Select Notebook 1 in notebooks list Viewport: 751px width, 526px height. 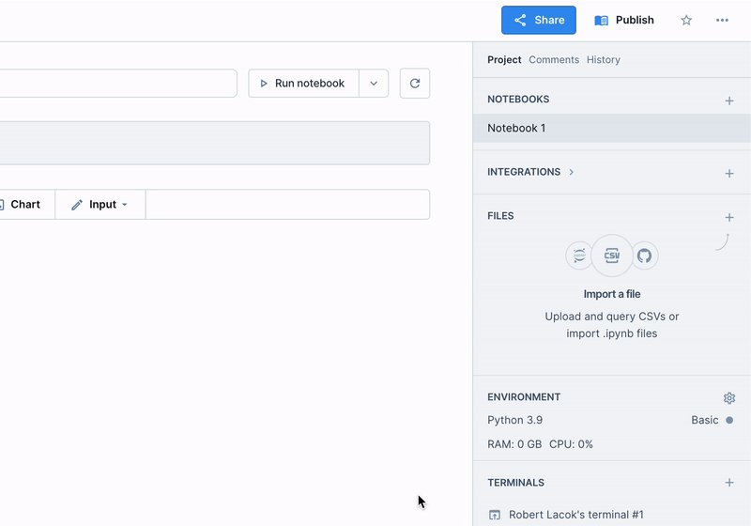(x=516, y=128)
